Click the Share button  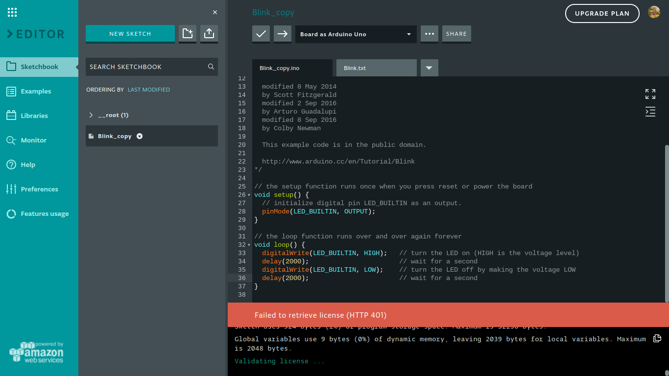click(x=456, y=34)
